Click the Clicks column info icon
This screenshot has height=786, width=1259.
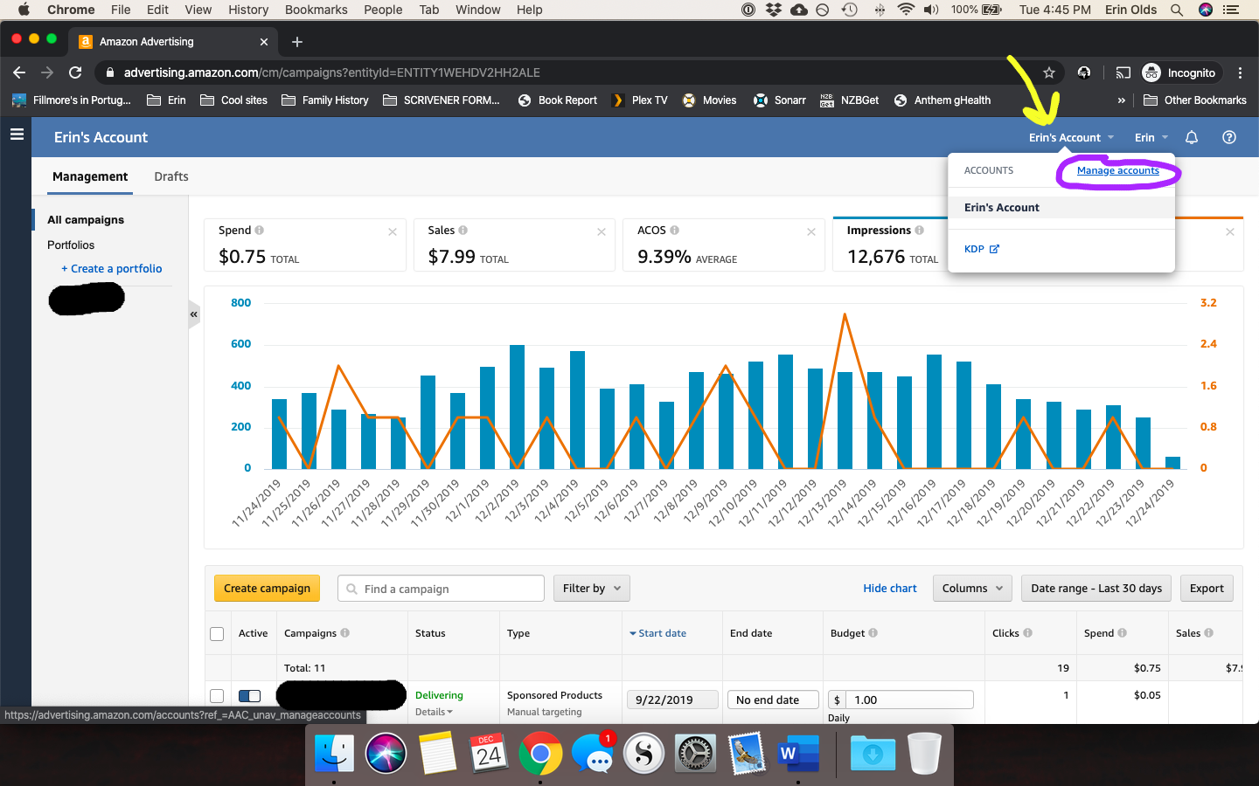point(1027,633)
